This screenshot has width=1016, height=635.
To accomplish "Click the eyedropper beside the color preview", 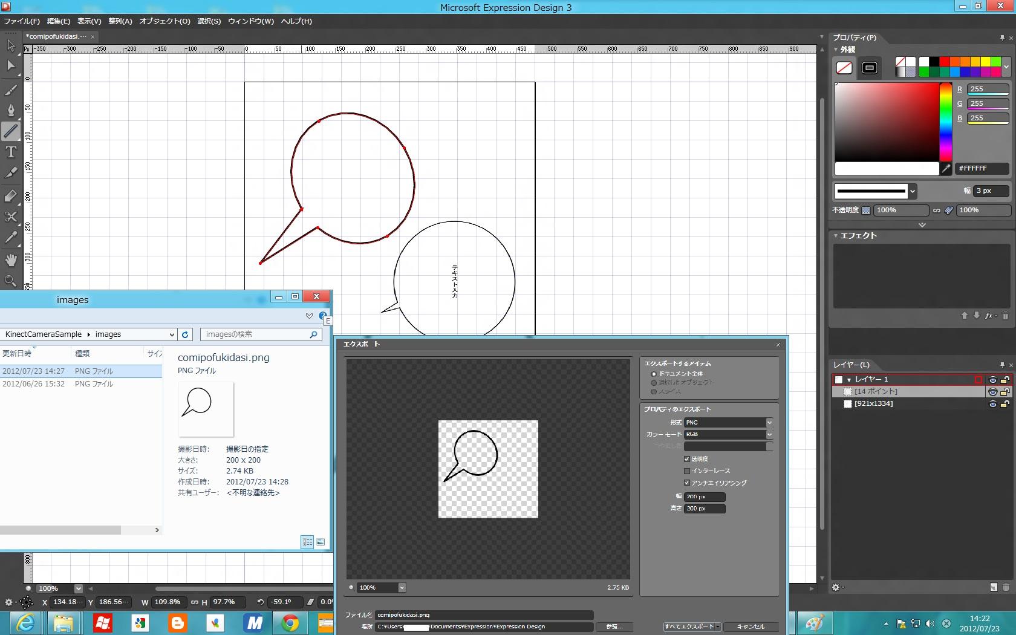I will (946, 169).
